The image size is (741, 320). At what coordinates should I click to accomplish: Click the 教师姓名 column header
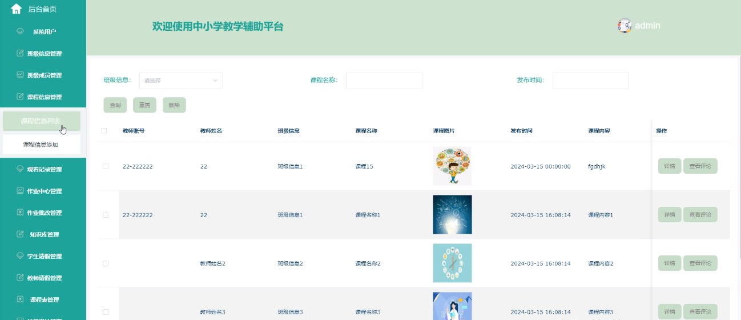(x=211, y=131)
